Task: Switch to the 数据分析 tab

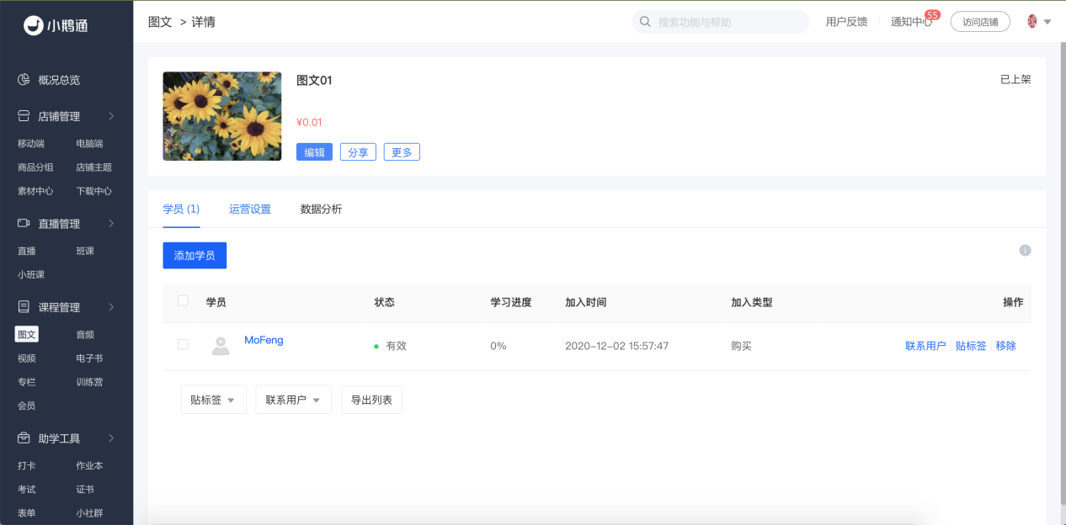Action: [x=321, y=209]
